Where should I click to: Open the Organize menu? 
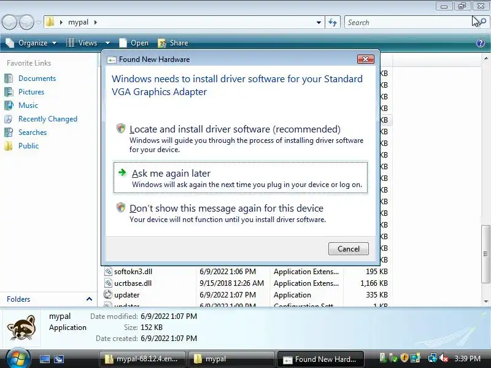point(31,43)
